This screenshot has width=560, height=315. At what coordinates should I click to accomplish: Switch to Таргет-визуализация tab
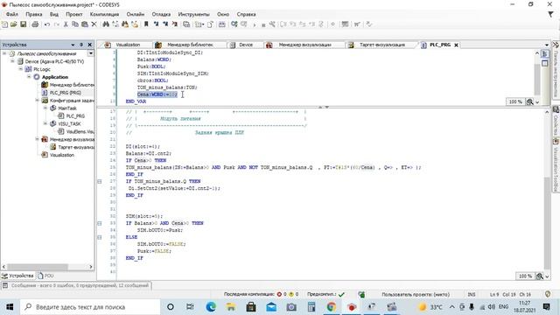(x=381, y=45)
